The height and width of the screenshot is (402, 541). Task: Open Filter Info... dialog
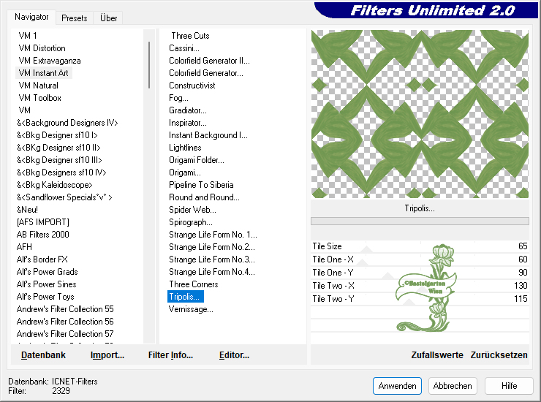click(x=170, y=354)
